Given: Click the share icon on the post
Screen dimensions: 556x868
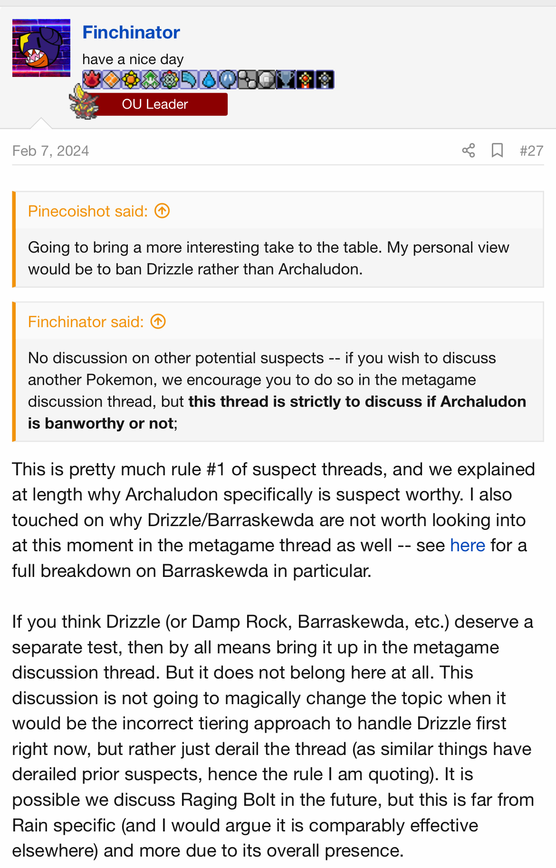Looking at the screenshot, I should (x=469, y=151).
